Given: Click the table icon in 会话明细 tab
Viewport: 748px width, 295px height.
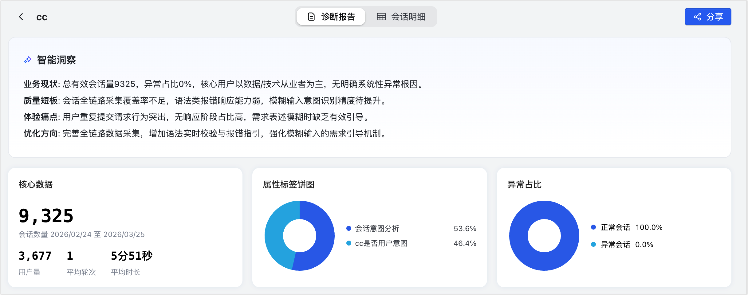Looking at the screenshot, I should point(381,17).
